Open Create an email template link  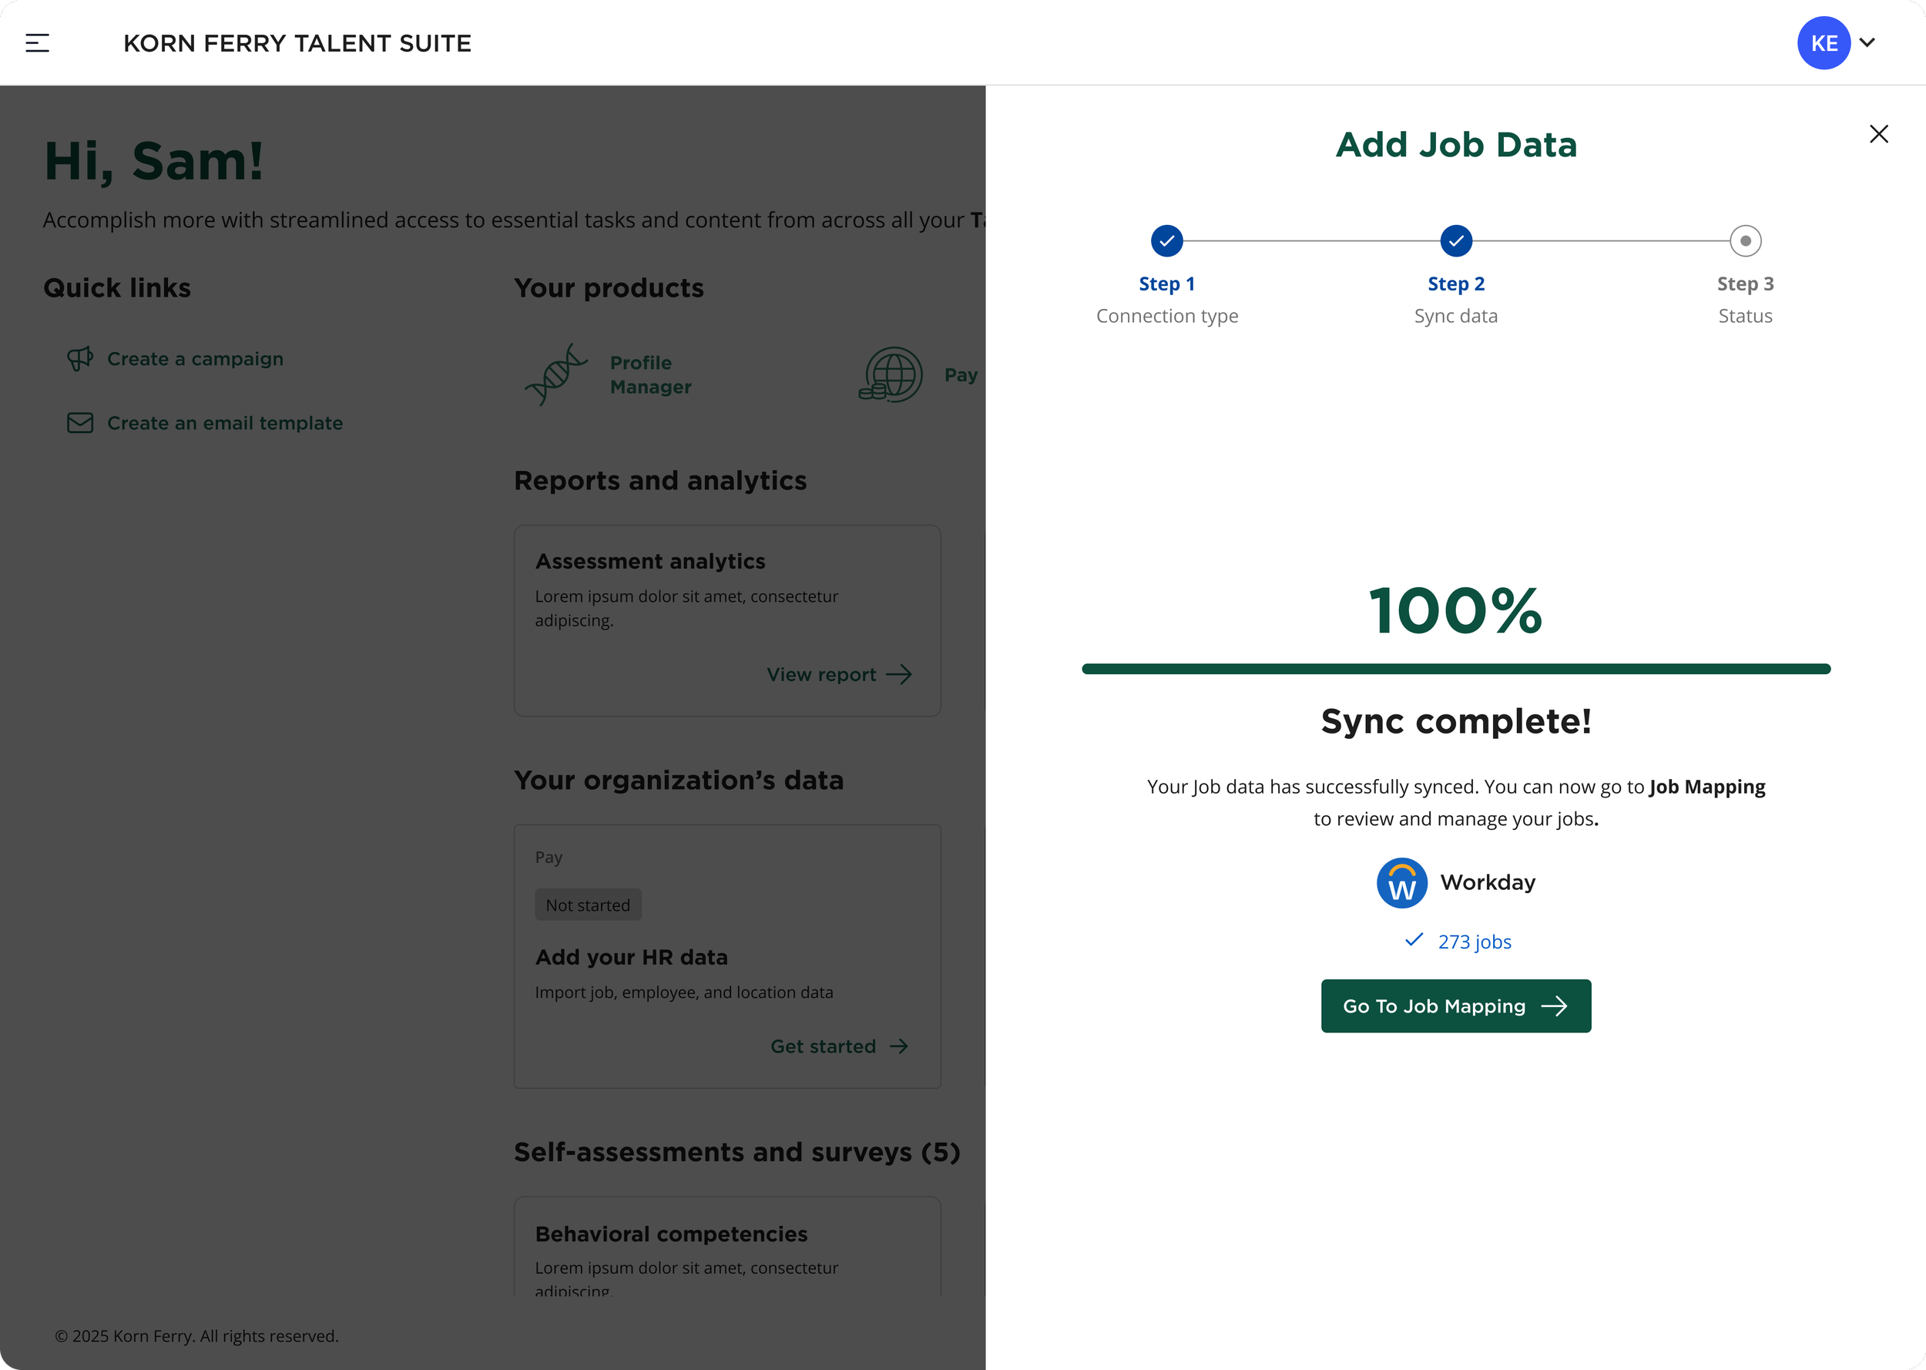[224, 423]
